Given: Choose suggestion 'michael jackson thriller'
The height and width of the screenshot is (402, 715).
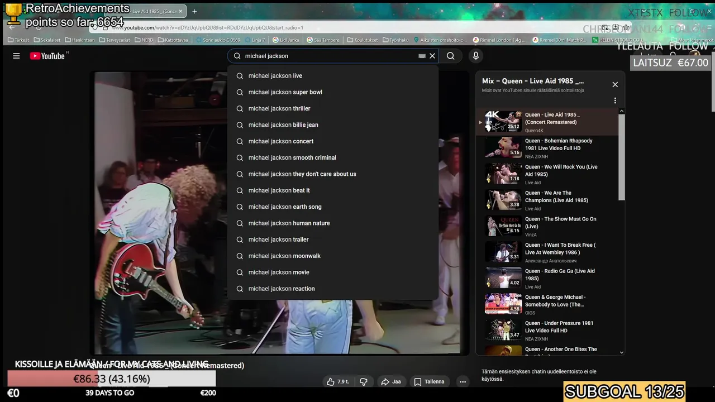Looking at the screenshot, I should click(333, 108).
